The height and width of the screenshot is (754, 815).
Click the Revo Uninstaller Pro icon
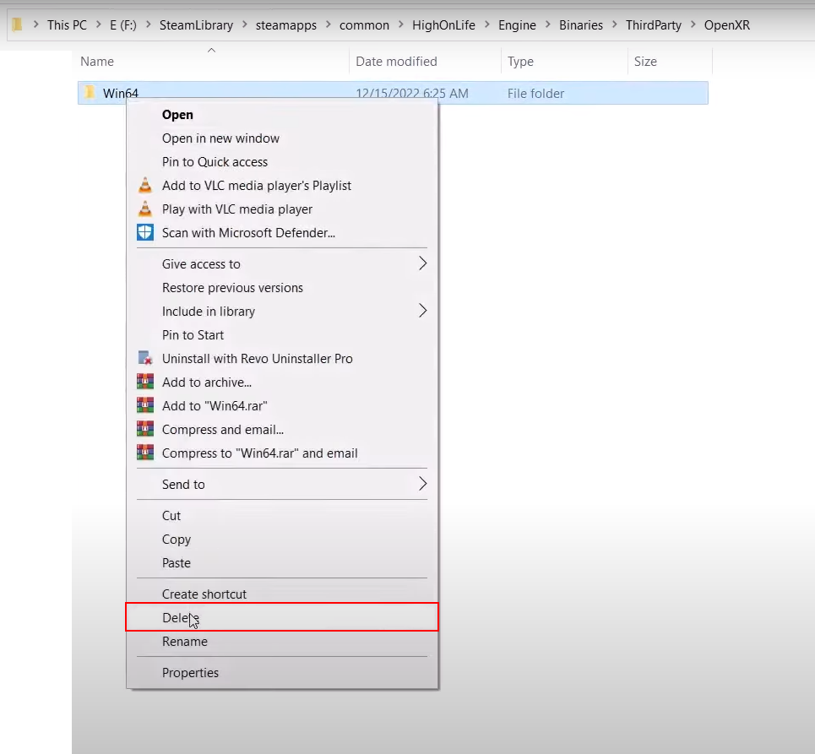145,359
